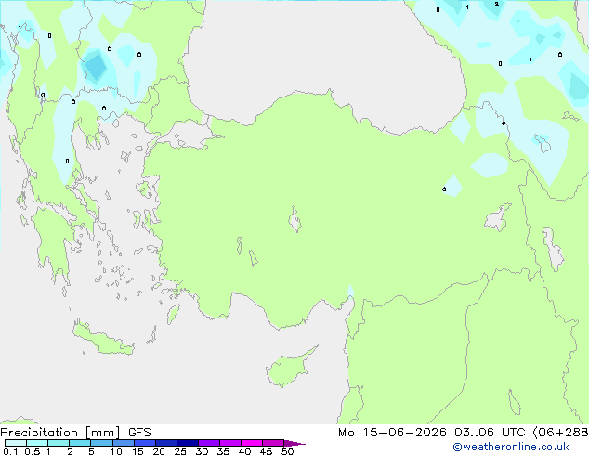Select the legend swatch between 35 and 40
Viewport: 589px width, 455px height.
point(229,443)
